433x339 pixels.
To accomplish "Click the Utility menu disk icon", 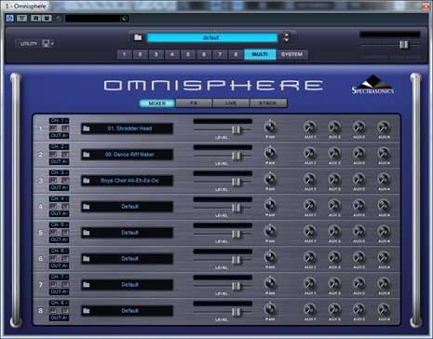I will 46,44.
